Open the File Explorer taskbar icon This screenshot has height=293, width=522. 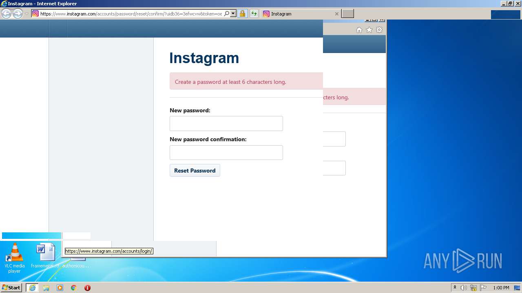(x=46, y=288)
